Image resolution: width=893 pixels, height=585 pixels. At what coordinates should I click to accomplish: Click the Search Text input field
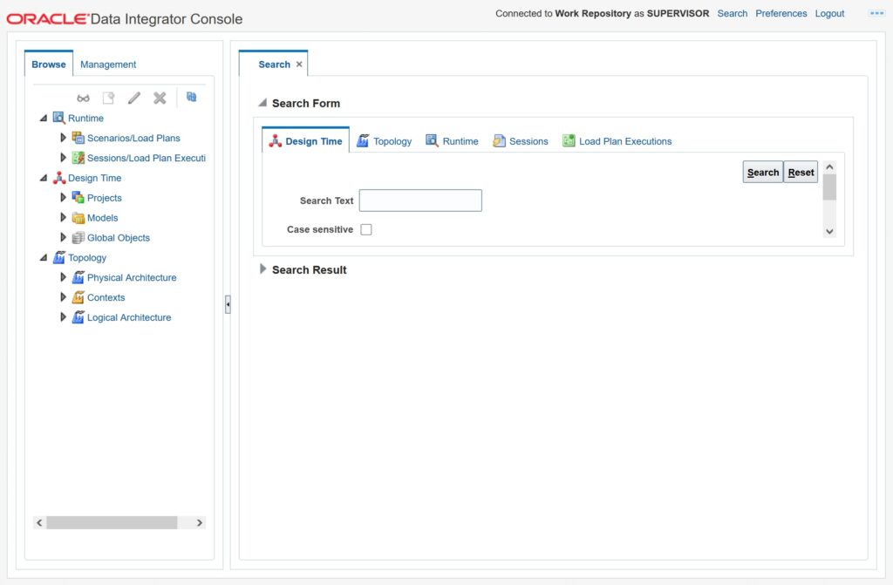point(420,201)
